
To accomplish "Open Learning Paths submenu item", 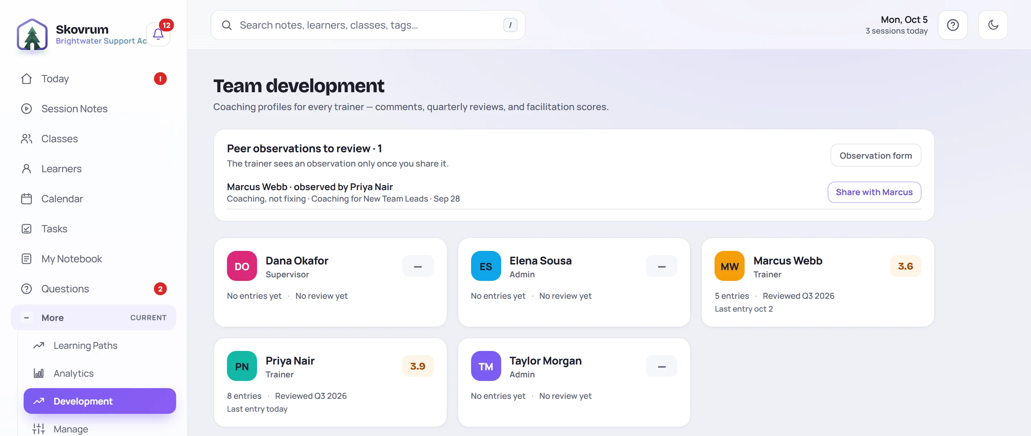I will (100, 345).
